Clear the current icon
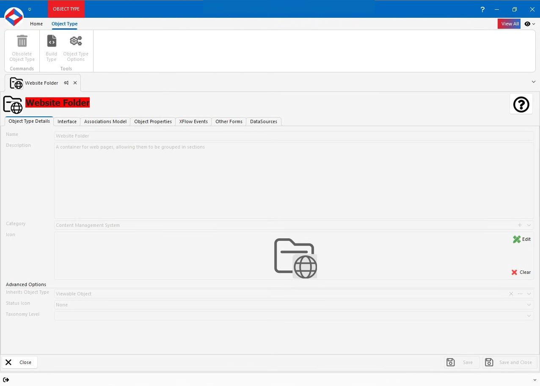The image size is (540, 386). coord(521,272)
